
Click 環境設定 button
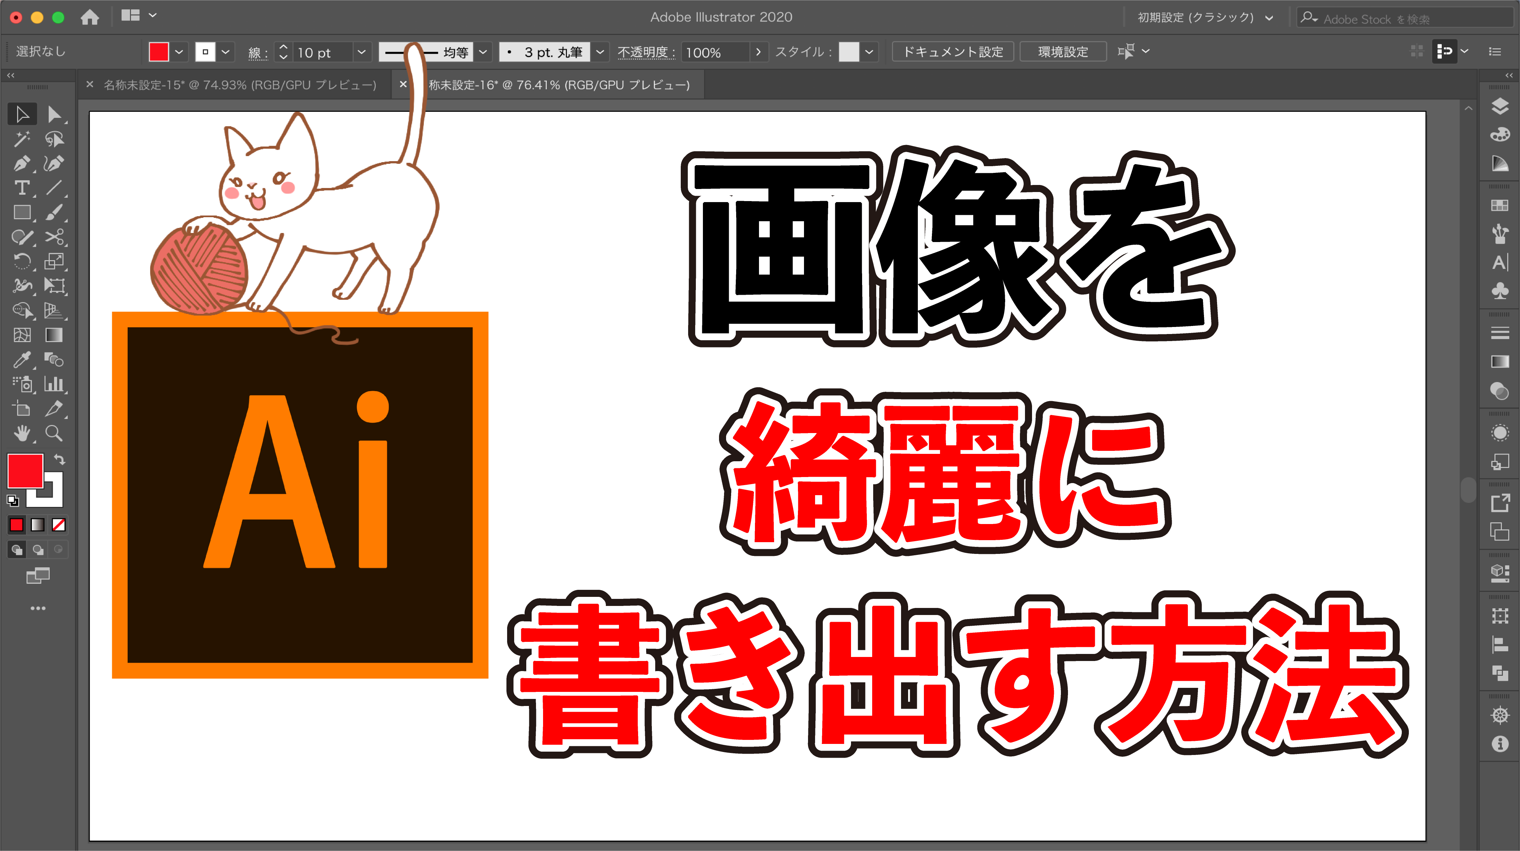(x=1063, y=52)
